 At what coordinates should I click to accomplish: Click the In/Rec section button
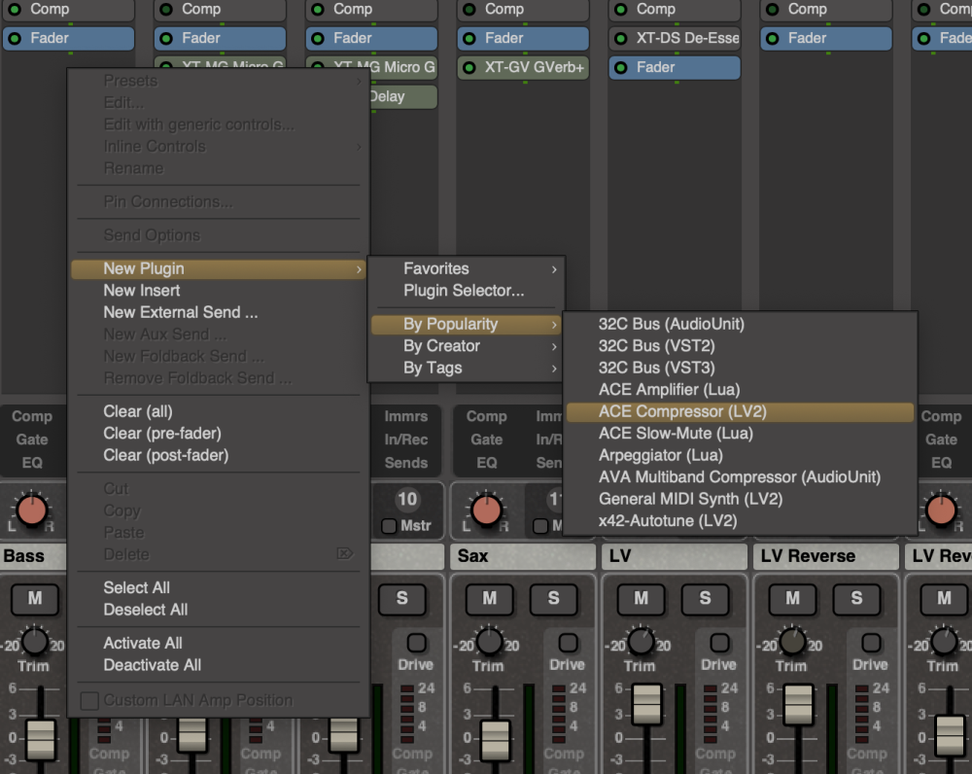tap(406, 440)
